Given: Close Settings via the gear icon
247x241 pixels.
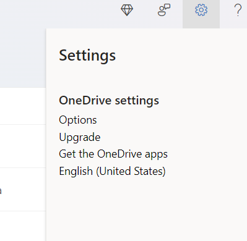Looking at the screenshot, I should click(201, 10).
